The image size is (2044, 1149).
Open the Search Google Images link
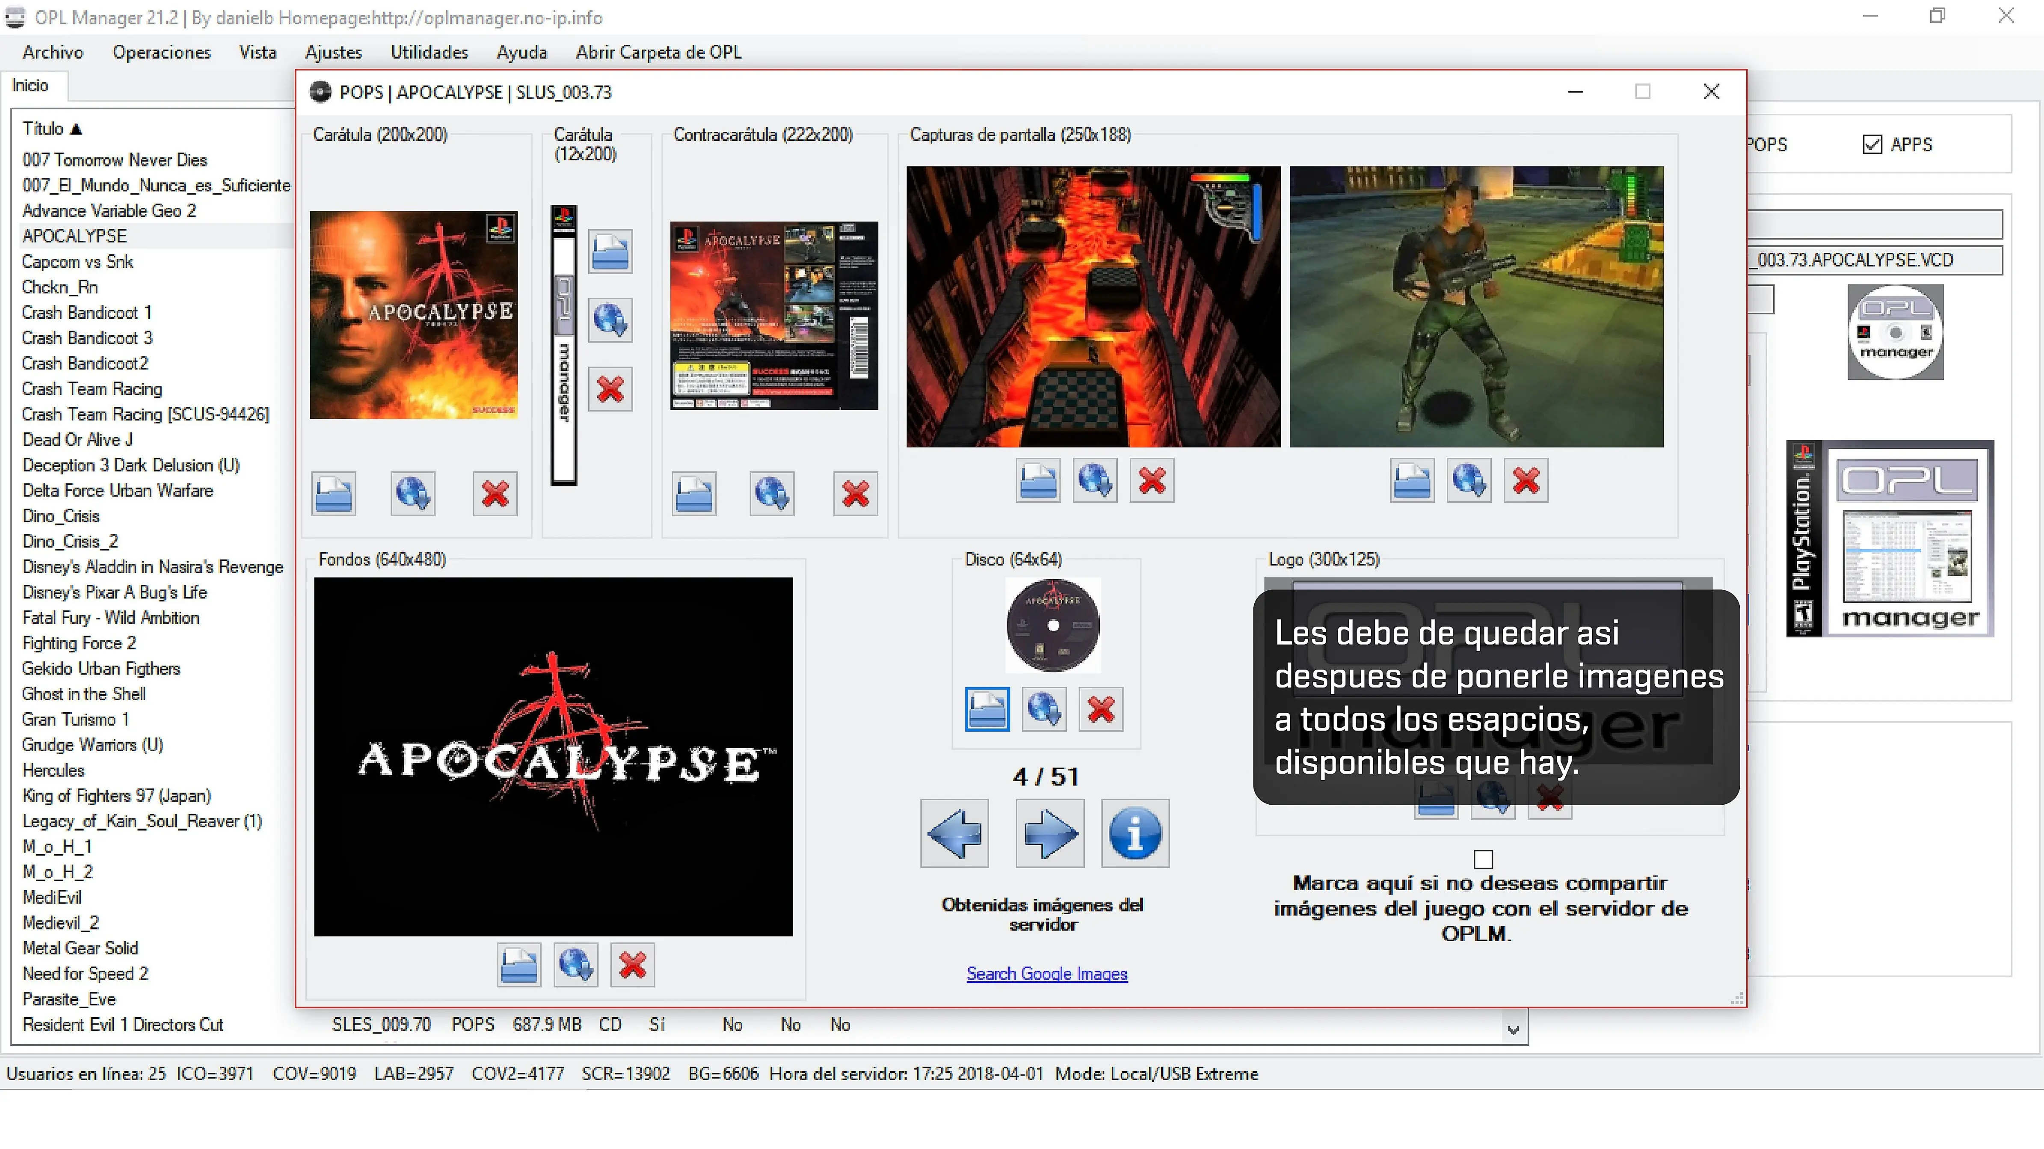[1046, 974]
